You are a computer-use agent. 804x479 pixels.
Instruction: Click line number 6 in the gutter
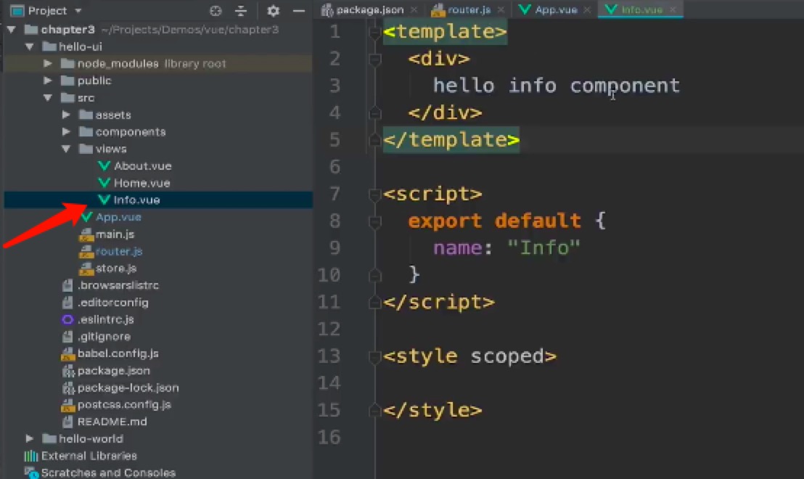click(335, 167)
